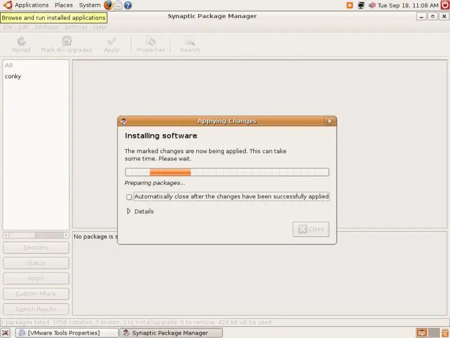Click the 'Installing software' heading
The height and width of the screenshot is (338, 450).
(161, 136)
